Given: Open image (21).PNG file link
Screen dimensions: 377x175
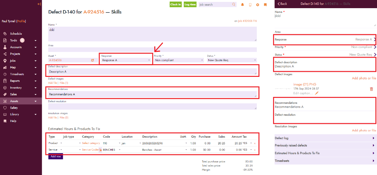Looking at the screenshot, I should (x=304, y=84).
